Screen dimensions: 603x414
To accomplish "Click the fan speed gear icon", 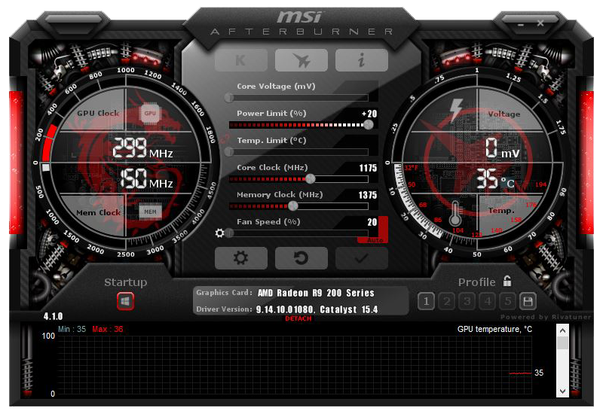I will (x=220, y=233).
